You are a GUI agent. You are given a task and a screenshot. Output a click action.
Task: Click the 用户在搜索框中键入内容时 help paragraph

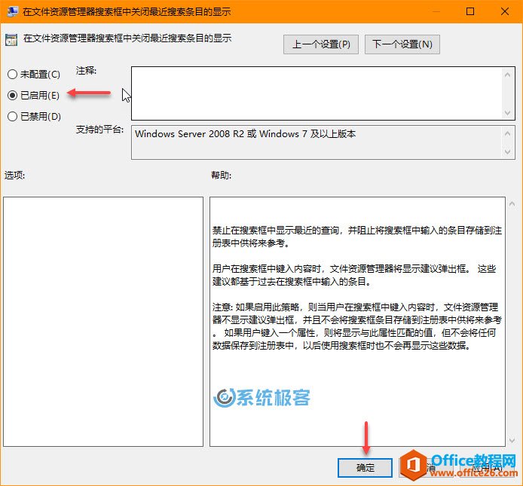tap(354, 275)
